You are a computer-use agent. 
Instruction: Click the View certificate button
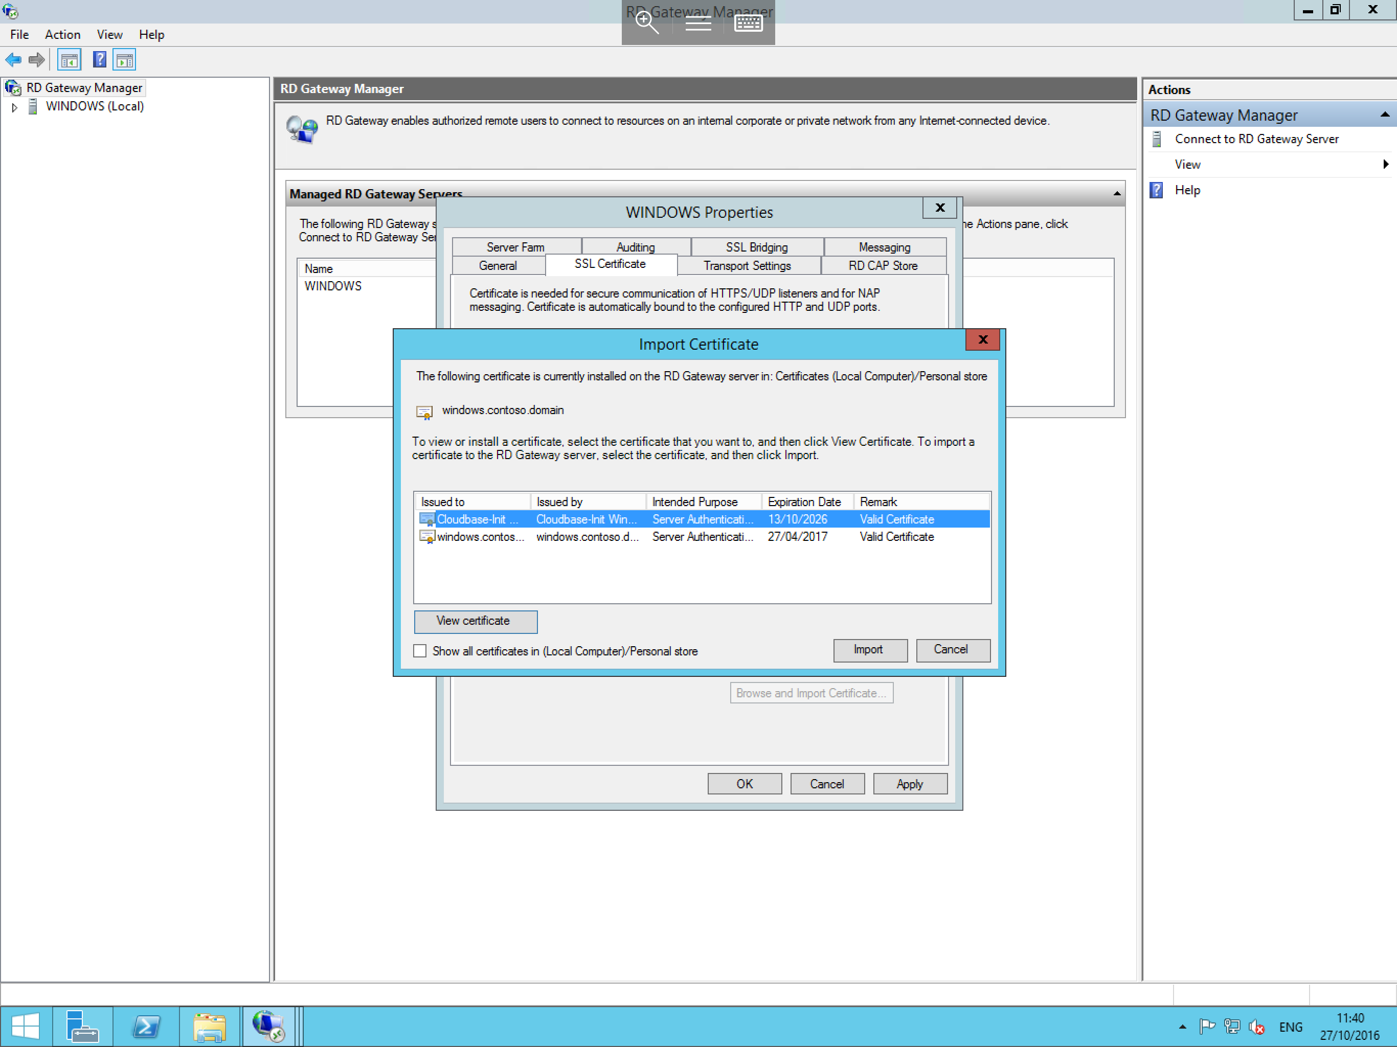(x=476, y=621)
